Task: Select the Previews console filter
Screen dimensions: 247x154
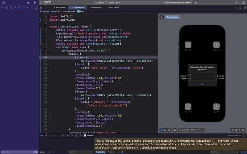Action: tap(111, 152)
